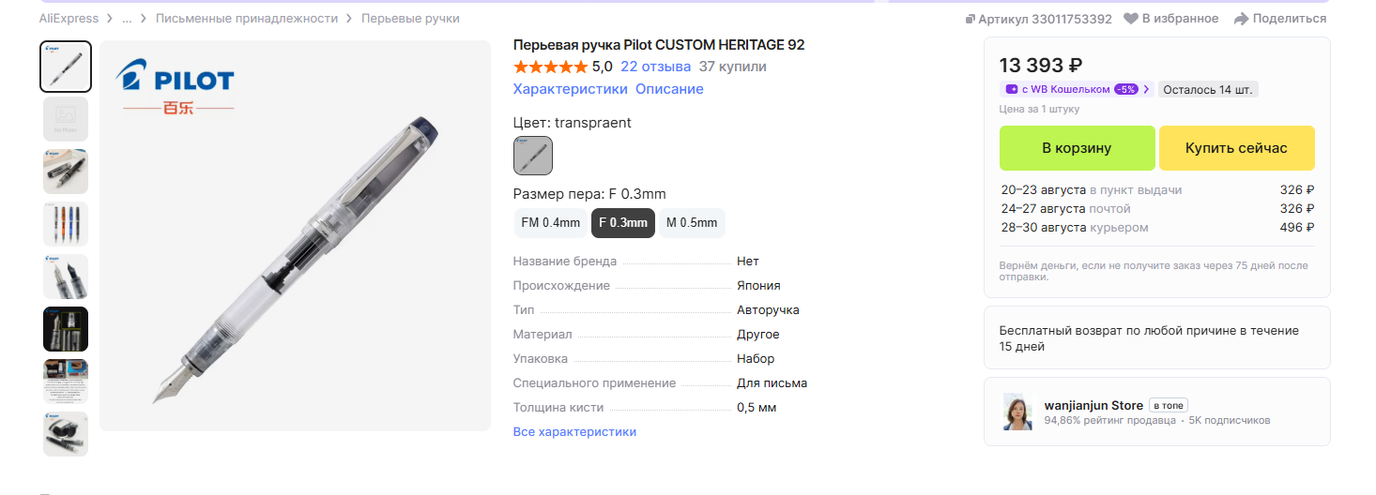Expand the WB Кошельком discount chevron
The width and height of the screenshot is (1376, 495).
click(1146, 90)
